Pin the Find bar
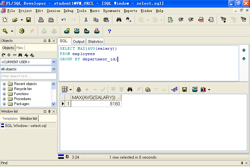The height and width of the screenshot is (167, 250). coord(242,163)
